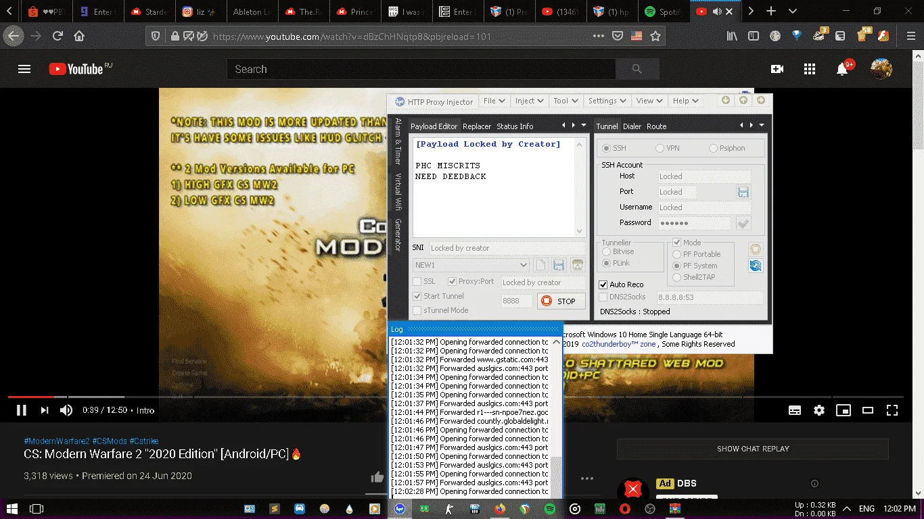This screenshot has width=924, height=519.
Task: Click SHOW CHAT REPLAY button
Action: pos(753,449)
